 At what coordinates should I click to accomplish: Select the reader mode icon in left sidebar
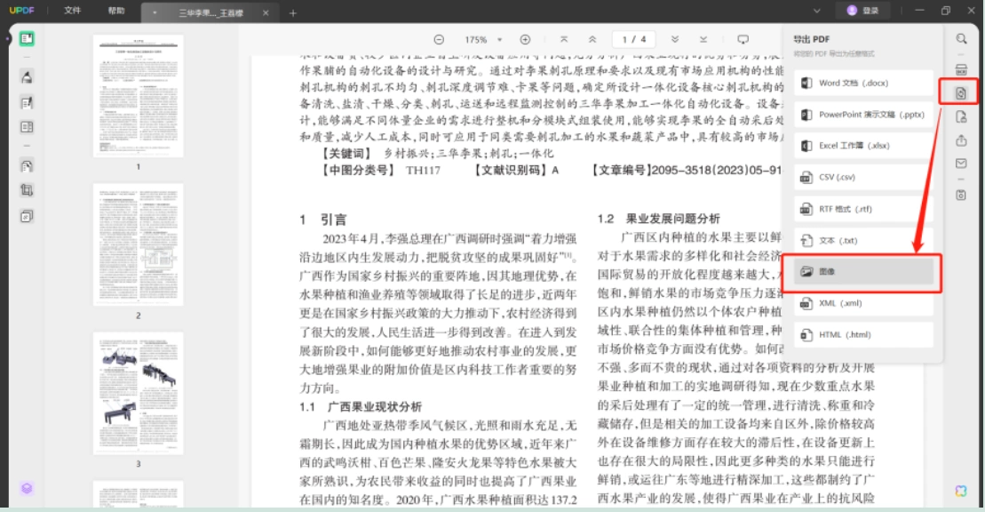click(27, 39)
